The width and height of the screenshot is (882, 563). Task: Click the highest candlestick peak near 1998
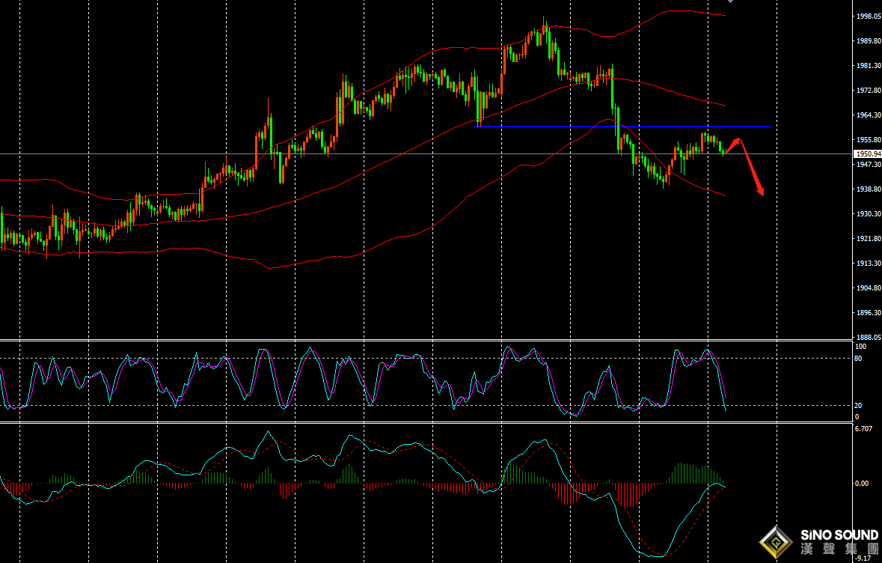click(544, 21)
